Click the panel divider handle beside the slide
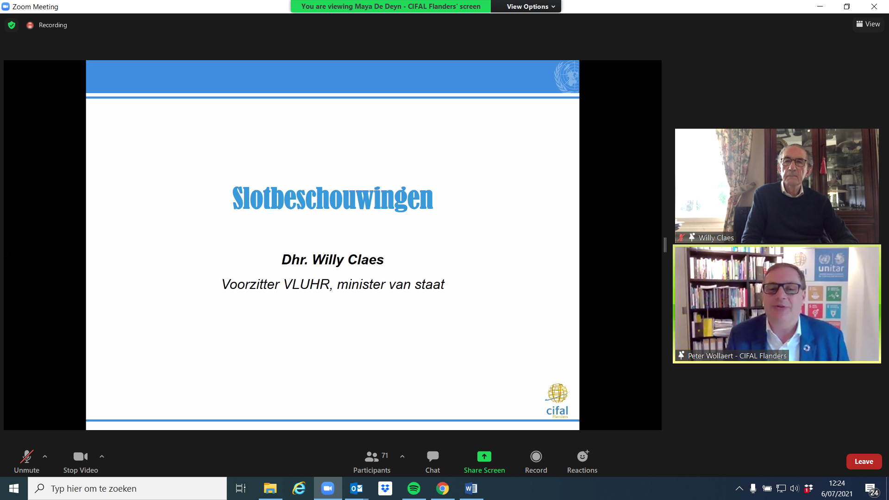 665,244
